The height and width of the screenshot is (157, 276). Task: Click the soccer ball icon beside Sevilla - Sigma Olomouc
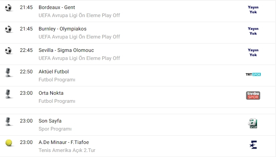point(8,51)
